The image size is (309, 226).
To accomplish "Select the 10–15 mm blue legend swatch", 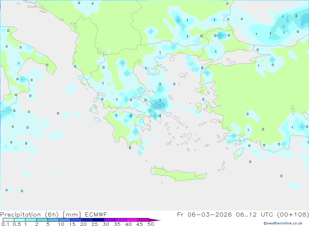I will coord(65,220).
